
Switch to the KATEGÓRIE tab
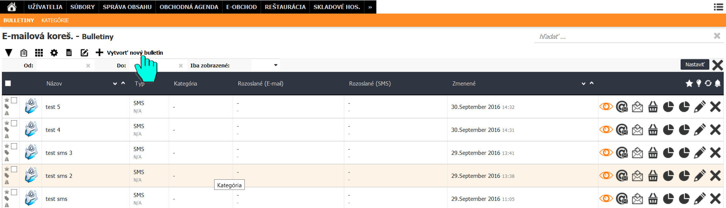click(55, 20)
